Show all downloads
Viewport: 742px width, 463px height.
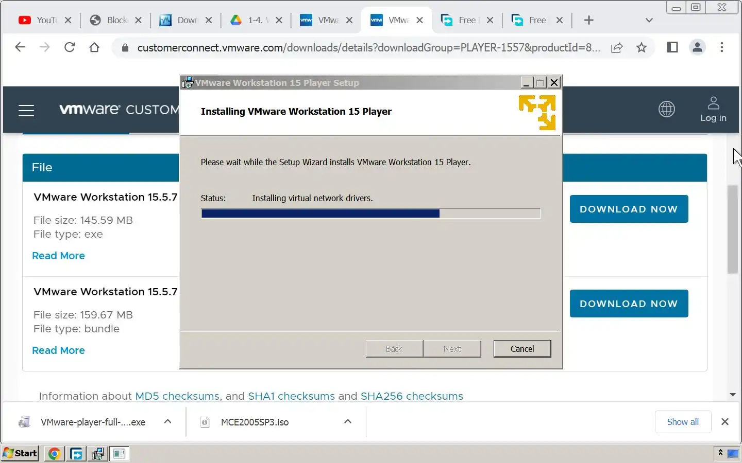point(683,422)
